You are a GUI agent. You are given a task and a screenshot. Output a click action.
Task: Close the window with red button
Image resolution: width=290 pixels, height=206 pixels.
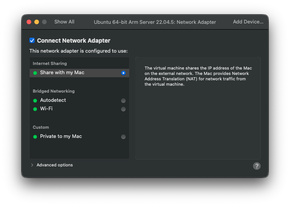(29, 22)
